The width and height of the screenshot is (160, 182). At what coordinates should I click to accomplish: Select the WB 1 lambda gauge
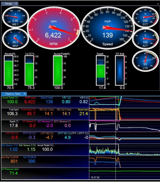pos(15,17)
